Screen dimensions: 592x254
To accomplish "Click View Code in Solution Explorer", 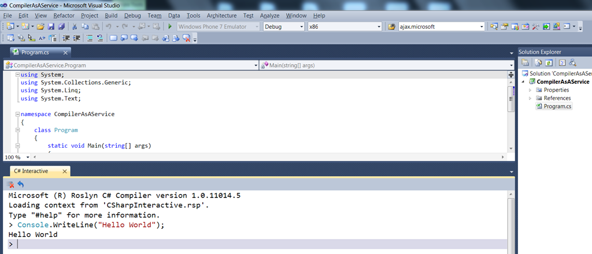I will (x=562, y=62).
